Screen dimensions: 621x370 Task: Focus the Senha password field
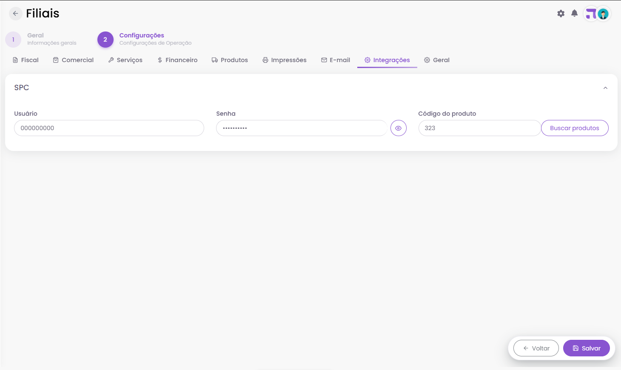tap(302, 128)
